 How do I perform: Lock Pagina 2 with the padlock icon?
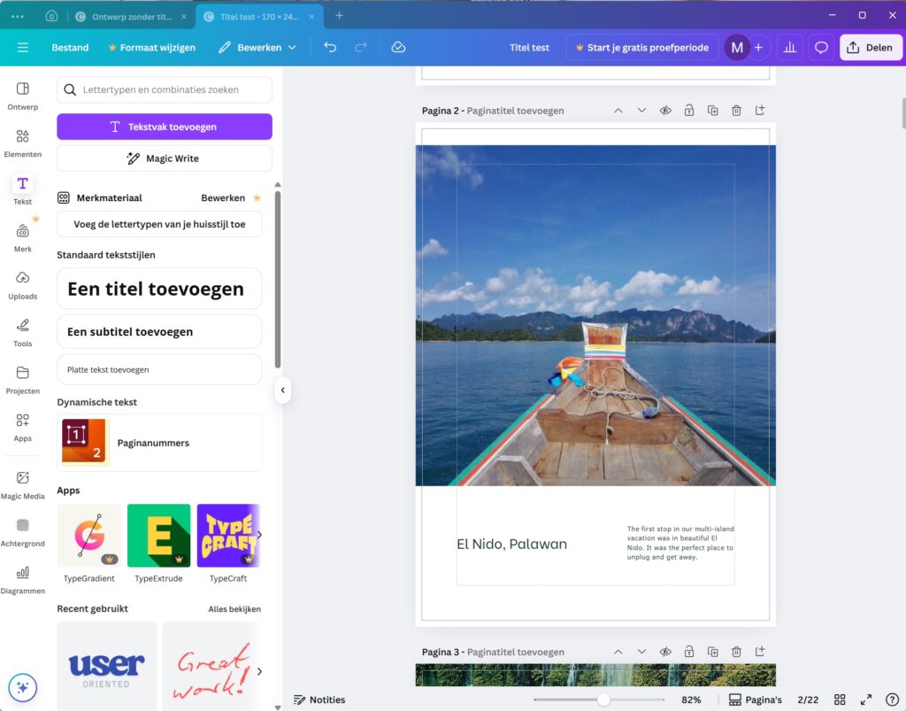(688, 111)
